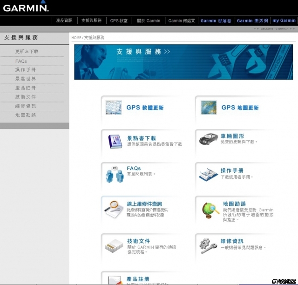Click the 維修資訊 gear and wrench icon

coord(208,246)
